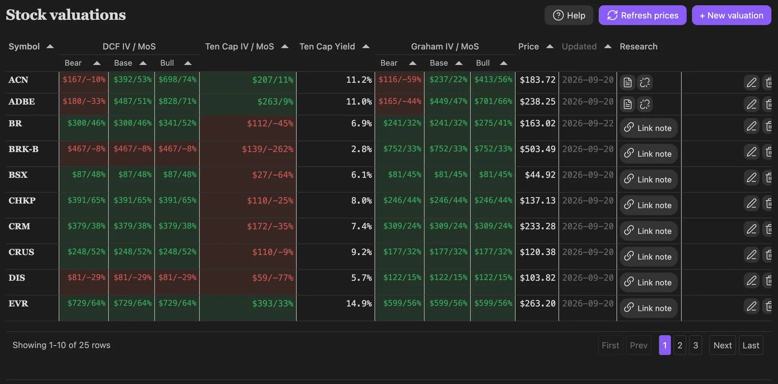
Task: Link a note for EVR
Action: coord(648,308)
